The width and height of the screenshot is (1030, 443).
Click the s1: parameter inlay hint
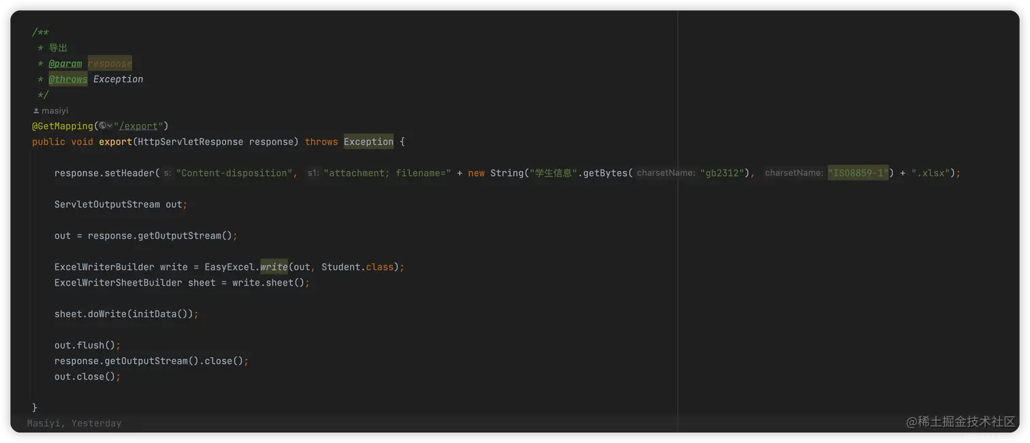coord(313,173)
